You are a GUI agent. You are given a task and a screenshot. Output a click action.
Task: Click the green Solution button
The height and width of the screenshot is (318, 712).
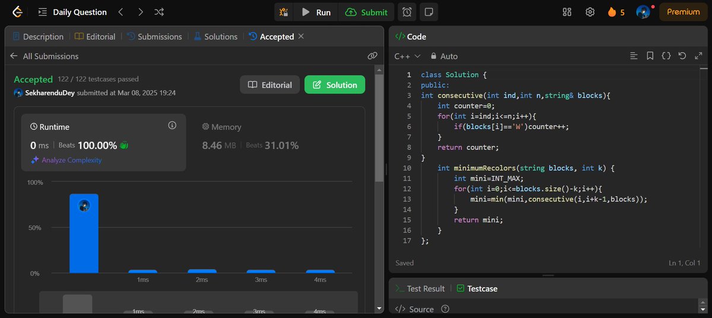335,85
